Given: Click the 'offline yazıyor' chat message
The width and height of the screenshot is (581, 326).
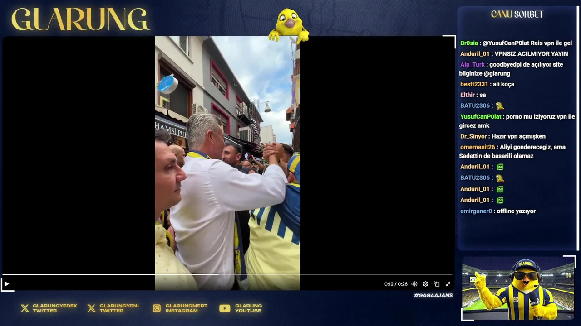Looking at the screenshot, I should click(x=516, y=211).
